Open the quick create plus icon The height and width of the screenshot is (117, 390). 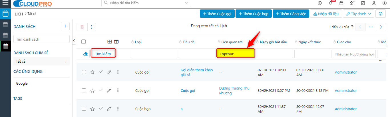click(x=320, y=3)
